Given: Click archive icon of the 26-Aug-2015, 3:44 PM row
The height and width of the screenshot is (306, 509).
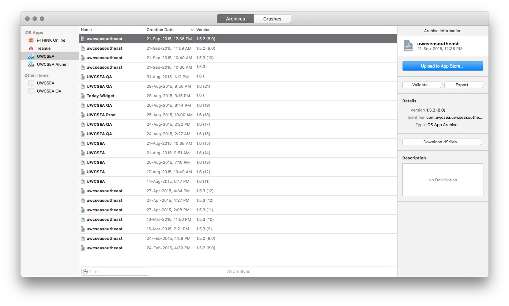Looking at the screenshot, I should click(x=83, y=105).
